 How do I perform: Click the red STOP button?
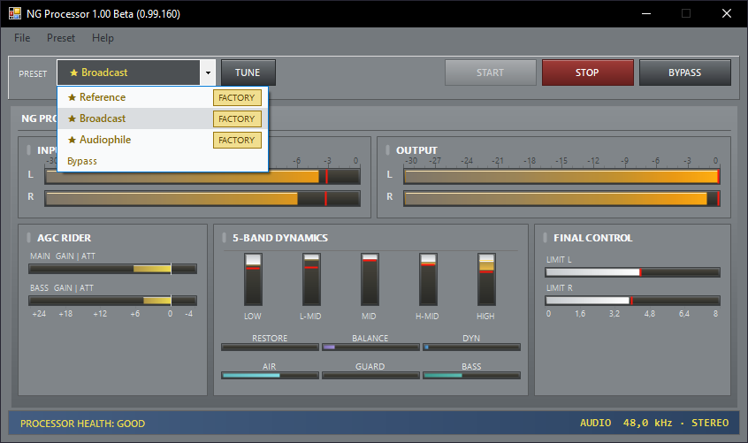[x=588, y=73]
